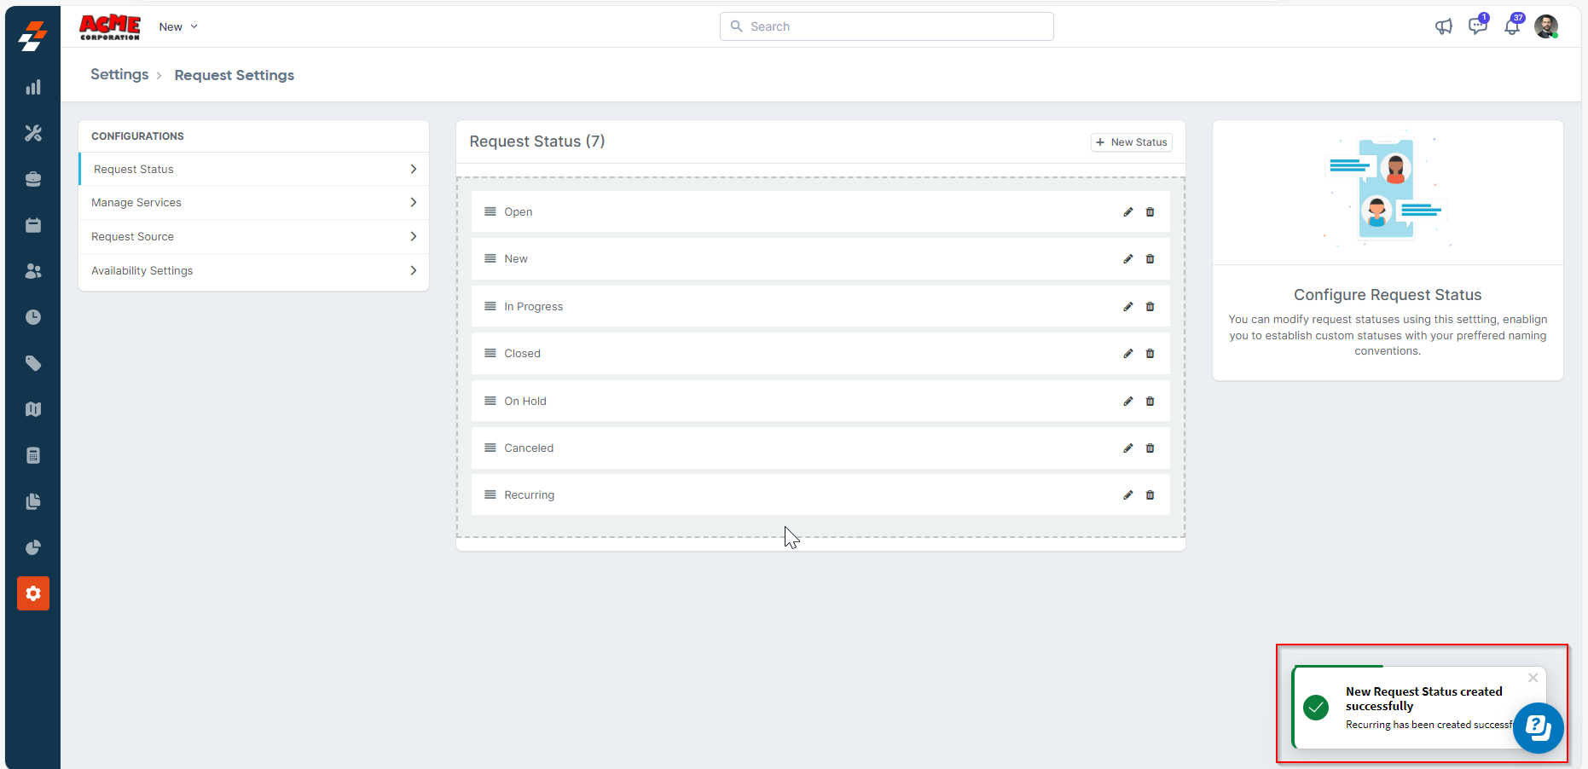Open the Settings gear in sidebar
The width and height of the screenshot is (1588, 769).
(33, 593)
